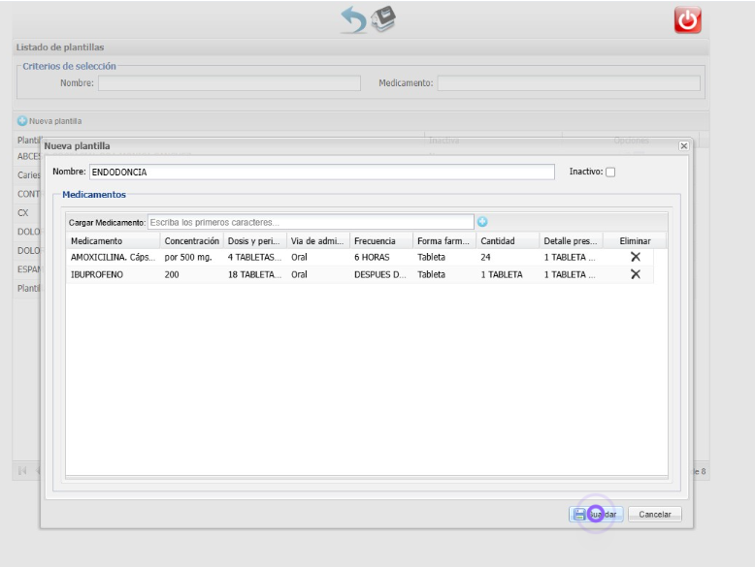Click the blue back arrow icon

(x=354, y=20)
